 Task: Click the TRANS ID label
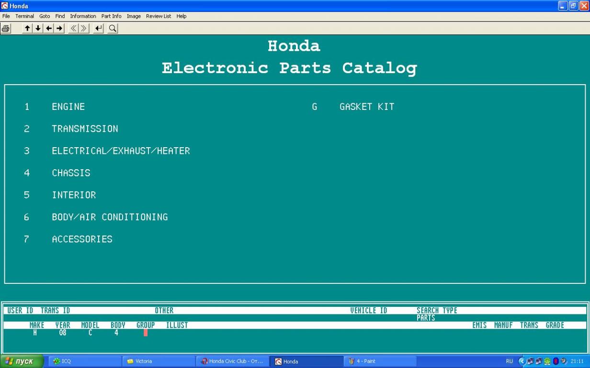[x=55, y=311]
